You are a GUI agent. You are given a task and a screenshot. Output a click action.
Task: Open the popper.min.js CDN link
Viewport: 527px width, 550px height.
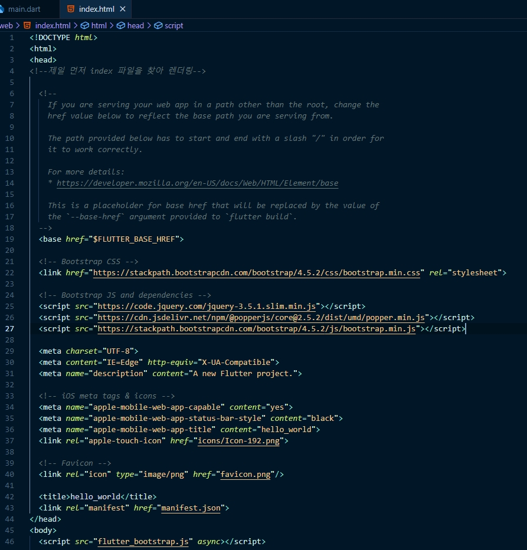click(x=261, y=318)
